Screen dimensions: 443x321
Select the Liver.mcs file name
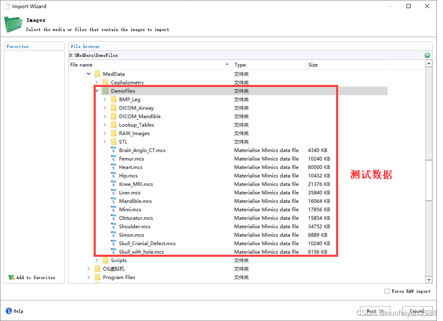[x=130, y=193]
